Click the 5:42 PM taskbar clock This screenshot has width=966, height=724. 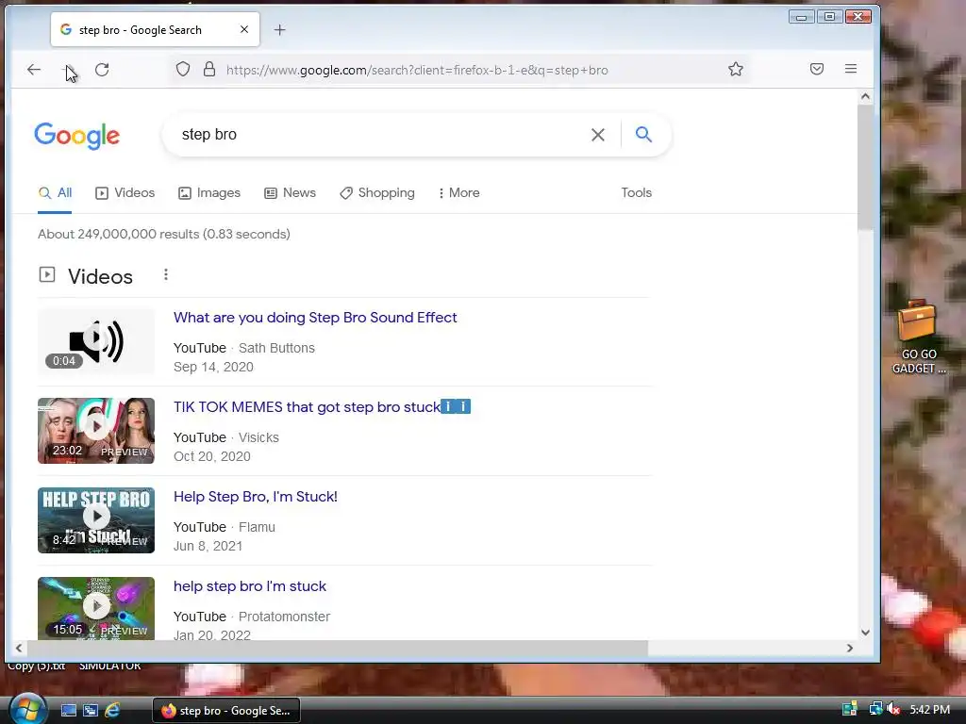(929, 710)
